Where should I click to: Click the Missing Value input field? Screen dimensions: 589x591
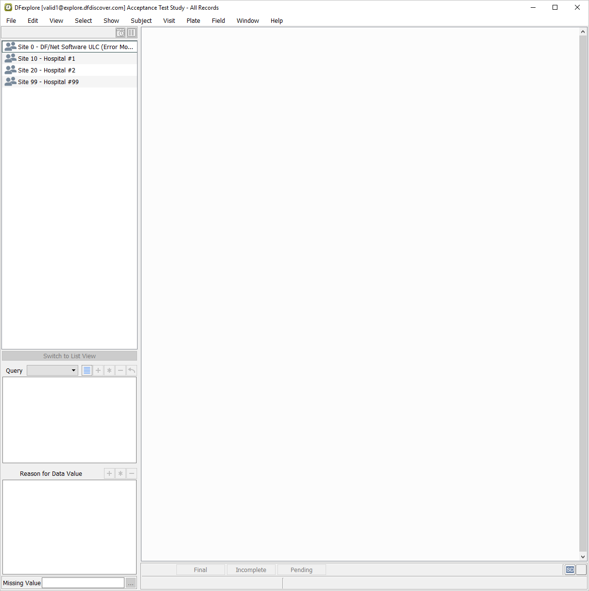(x=83, y=583)
